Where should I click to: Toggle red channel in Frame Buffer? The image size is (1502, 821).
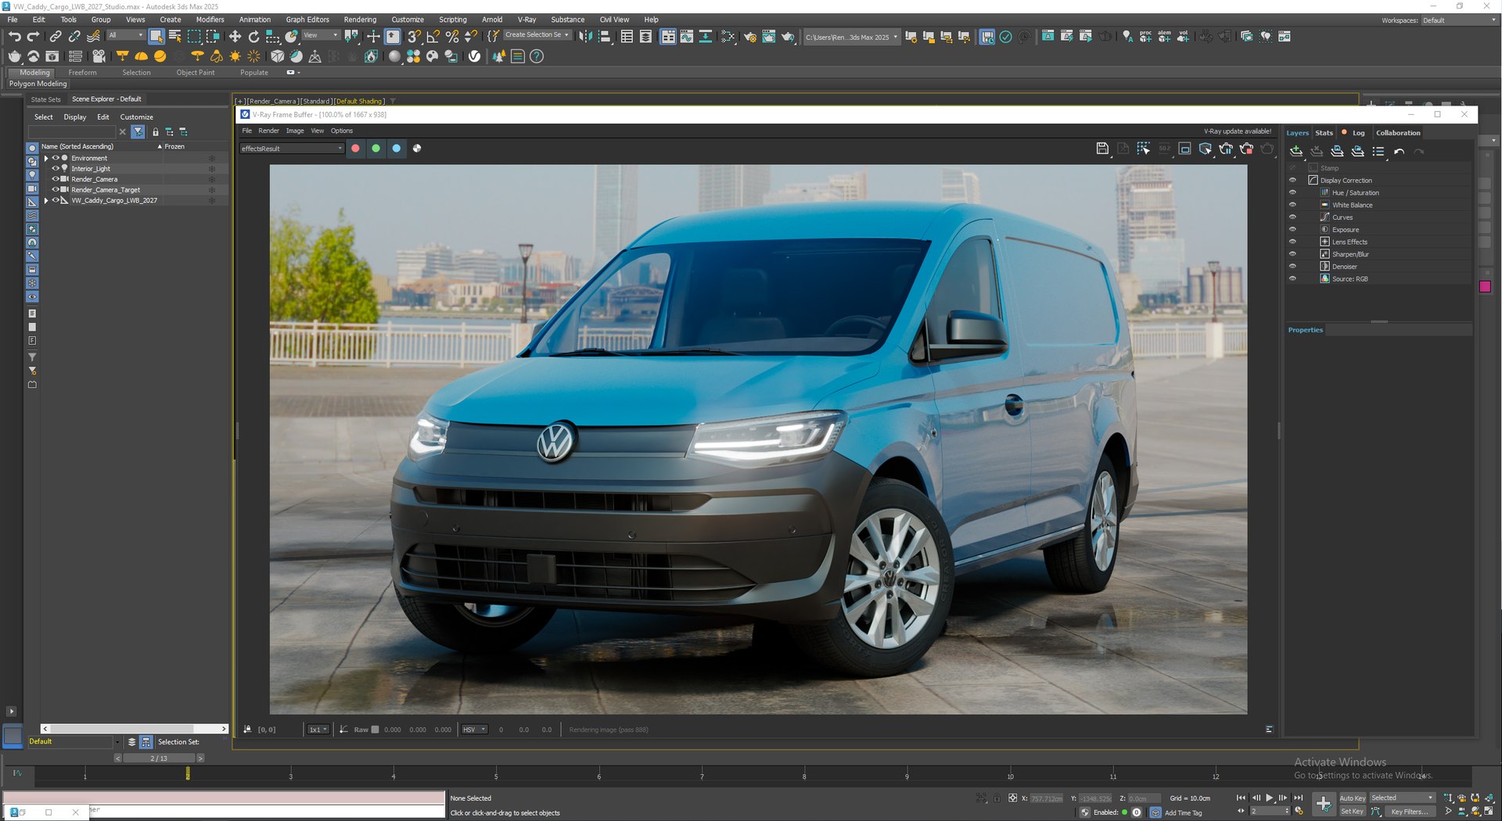pos(355,149)
